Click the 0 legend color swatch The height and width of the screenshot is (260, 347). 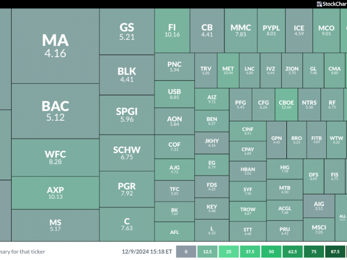point(186,251)
